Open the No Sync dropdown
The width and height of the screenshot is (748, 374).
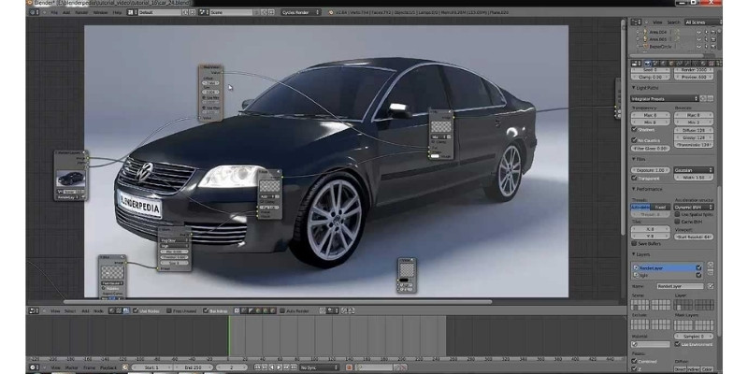320,367
